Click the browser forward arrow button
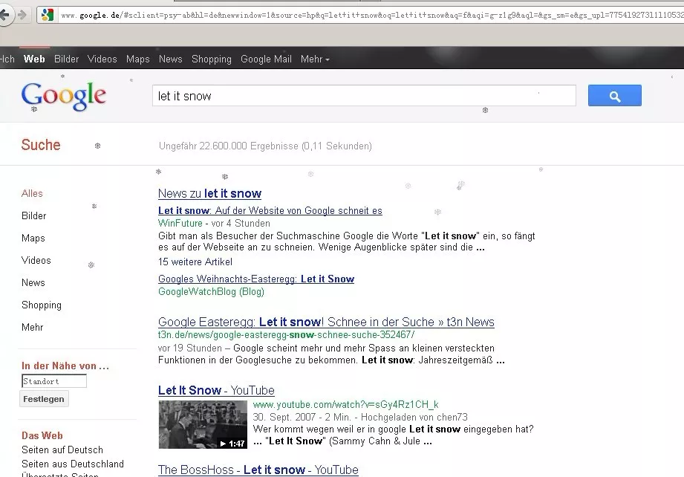The image size is (684, 477). point(22,16)
